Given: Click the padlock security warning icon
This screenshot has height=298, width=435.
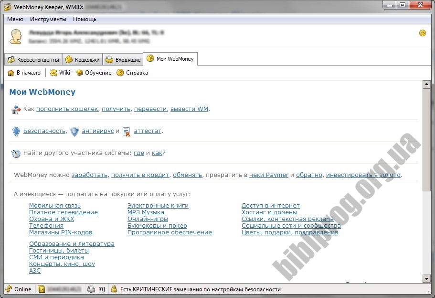Looking at the screenshot, I should [x=114, y=289].
